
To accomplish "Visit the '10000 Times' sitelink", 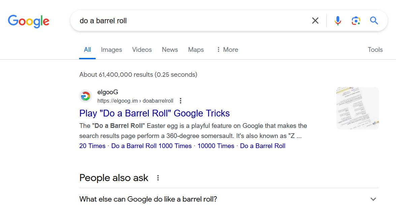I will [x=216, y=146].
